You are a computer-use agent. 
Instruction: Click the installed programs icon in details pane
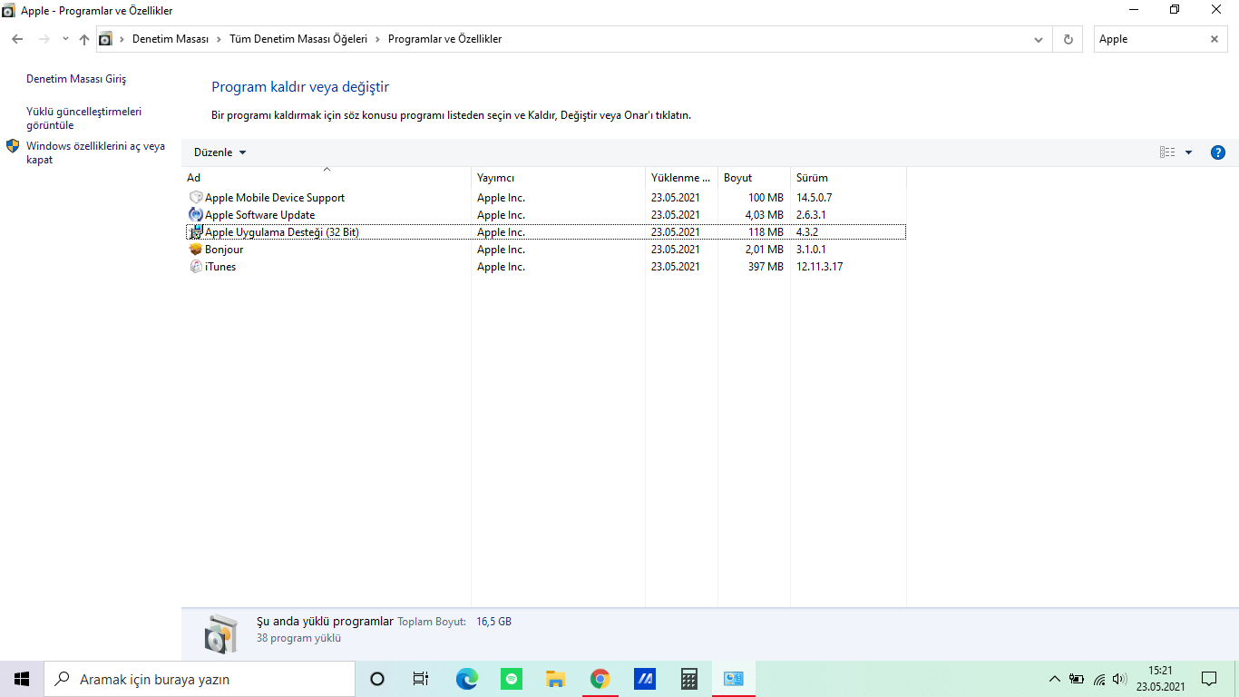pyautogui.click(x=220, y=633)
